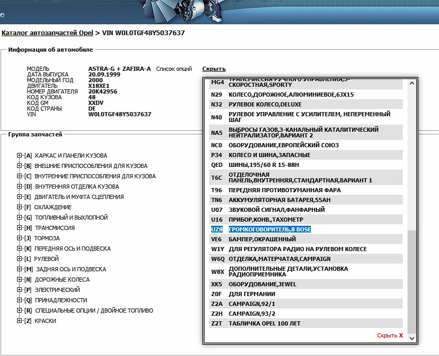439x356 pixels.
Task: Click the P34 КОЛЕСО И ШИНА,ЗАПАСНЫЕ row
Action: pos(306,155)
